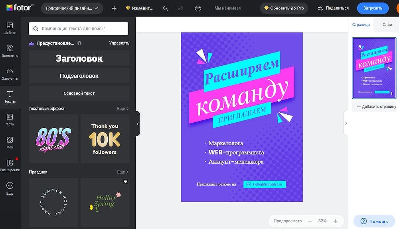The height and width of the screenshot is (229, 399).
Task: Open the Загрузить uploads sidebar panel
Action: [x=10, y=74]
